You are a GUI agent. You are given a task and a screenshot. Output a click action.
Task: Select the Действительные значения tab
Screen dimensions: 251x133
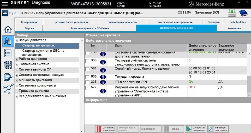[x=176, y=28]
